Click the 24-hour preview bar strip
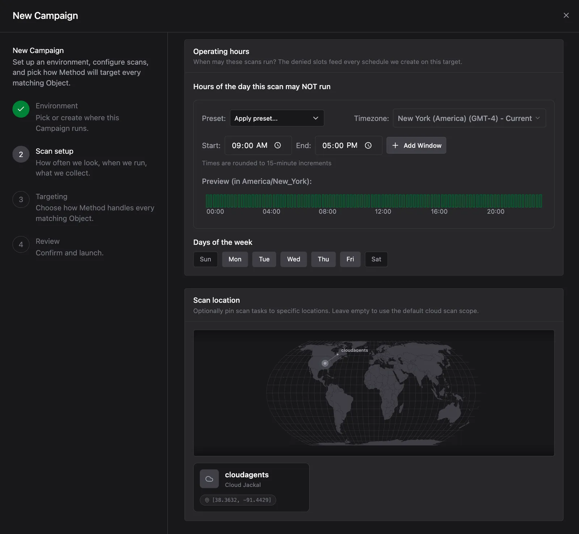 [x=374, y=201]
